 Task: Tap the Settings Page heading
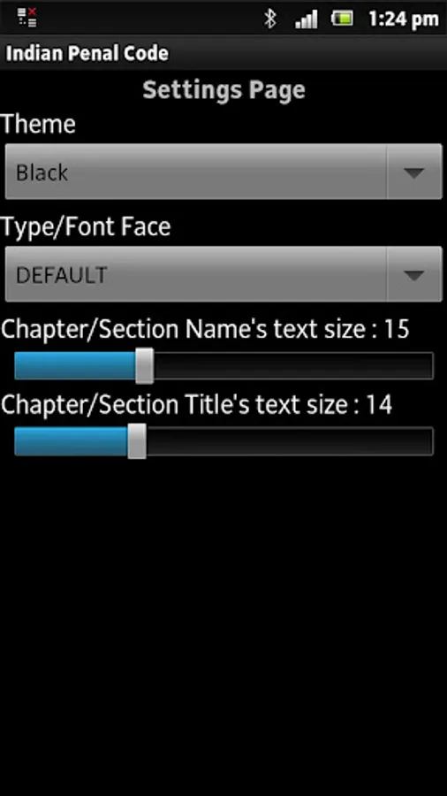pos(224,90)
